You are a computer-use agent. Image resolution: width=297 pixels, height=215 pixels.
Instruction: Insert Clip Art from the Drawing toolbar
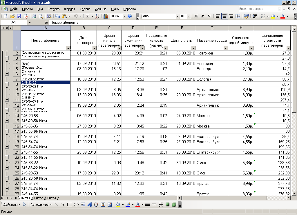pos(103,205)
